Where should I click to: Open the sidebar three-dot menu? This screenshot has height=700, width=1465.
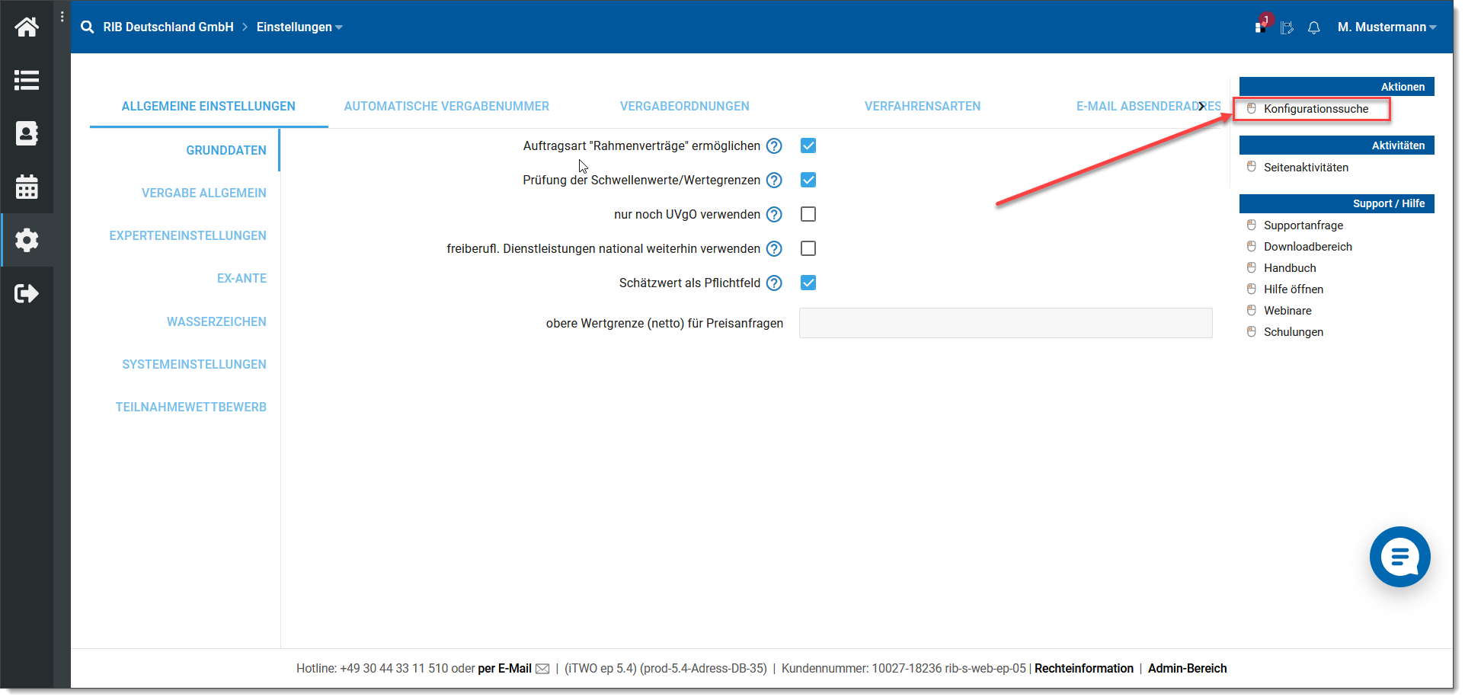click(62, 16)
